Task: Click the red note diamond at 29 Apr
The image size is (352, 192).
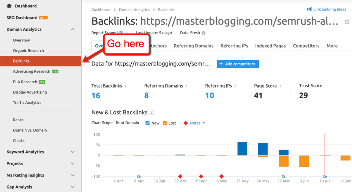Action: pyautogui.click(x=201, y=177)
